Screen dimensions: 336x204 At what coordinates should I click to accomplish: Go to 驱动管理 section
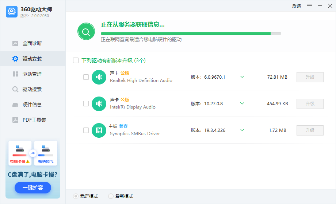[33, 74]
